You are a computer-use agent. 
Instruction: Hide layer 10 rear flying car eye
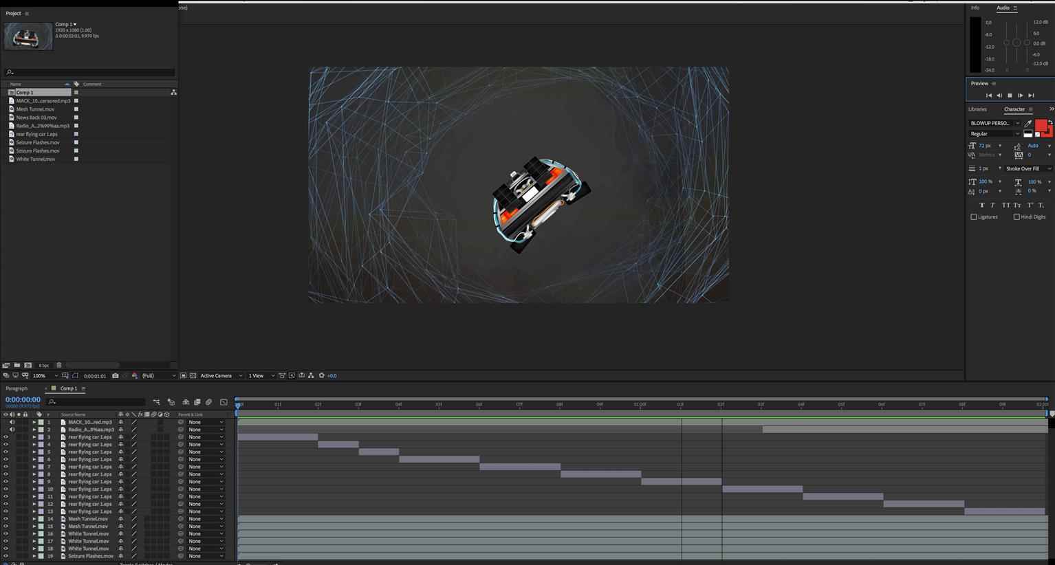6,489
